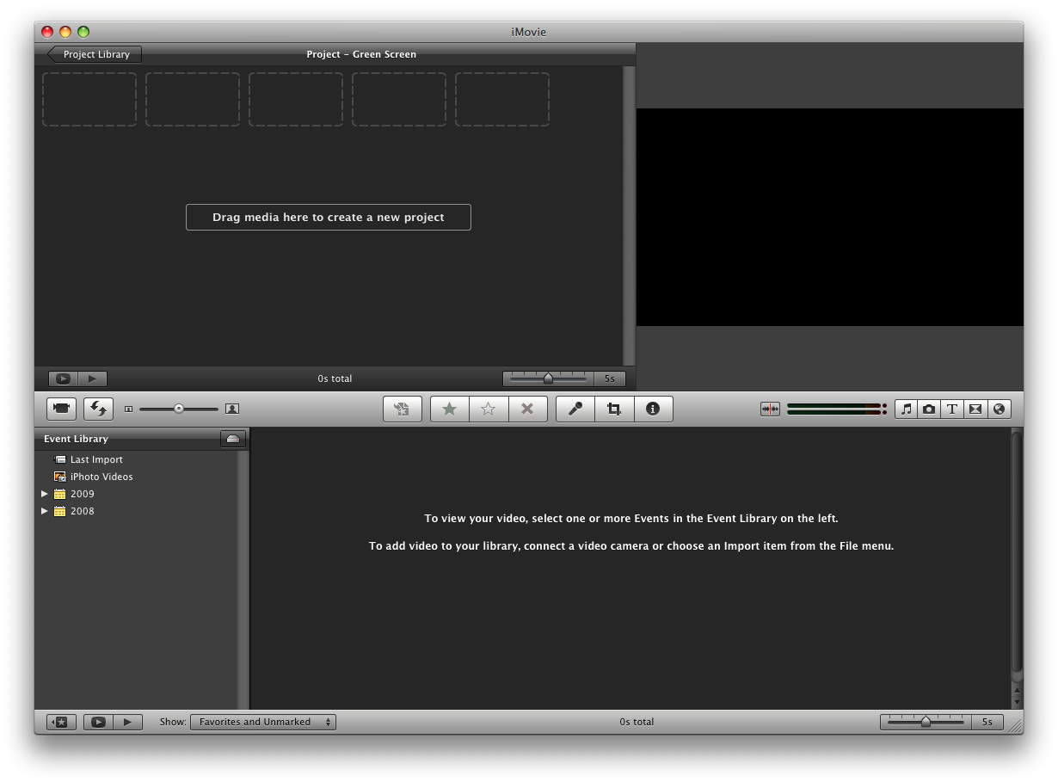This screenshot has width=1058, height=782.
Task: Click large thumbnail size icon
Action: coord(232,409)
